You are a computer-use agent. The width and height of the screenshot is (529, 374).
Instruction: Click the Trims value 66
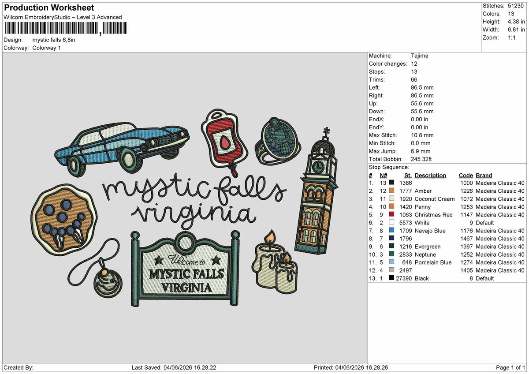(414, 79)
